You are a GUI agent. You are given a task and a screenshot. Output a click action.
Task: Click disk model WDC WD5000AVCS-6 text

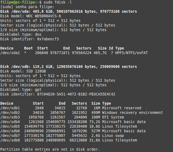43,16
